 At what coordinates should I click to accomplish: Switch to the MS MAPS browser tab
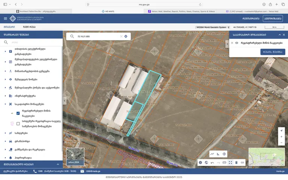(x=108, y=11)
